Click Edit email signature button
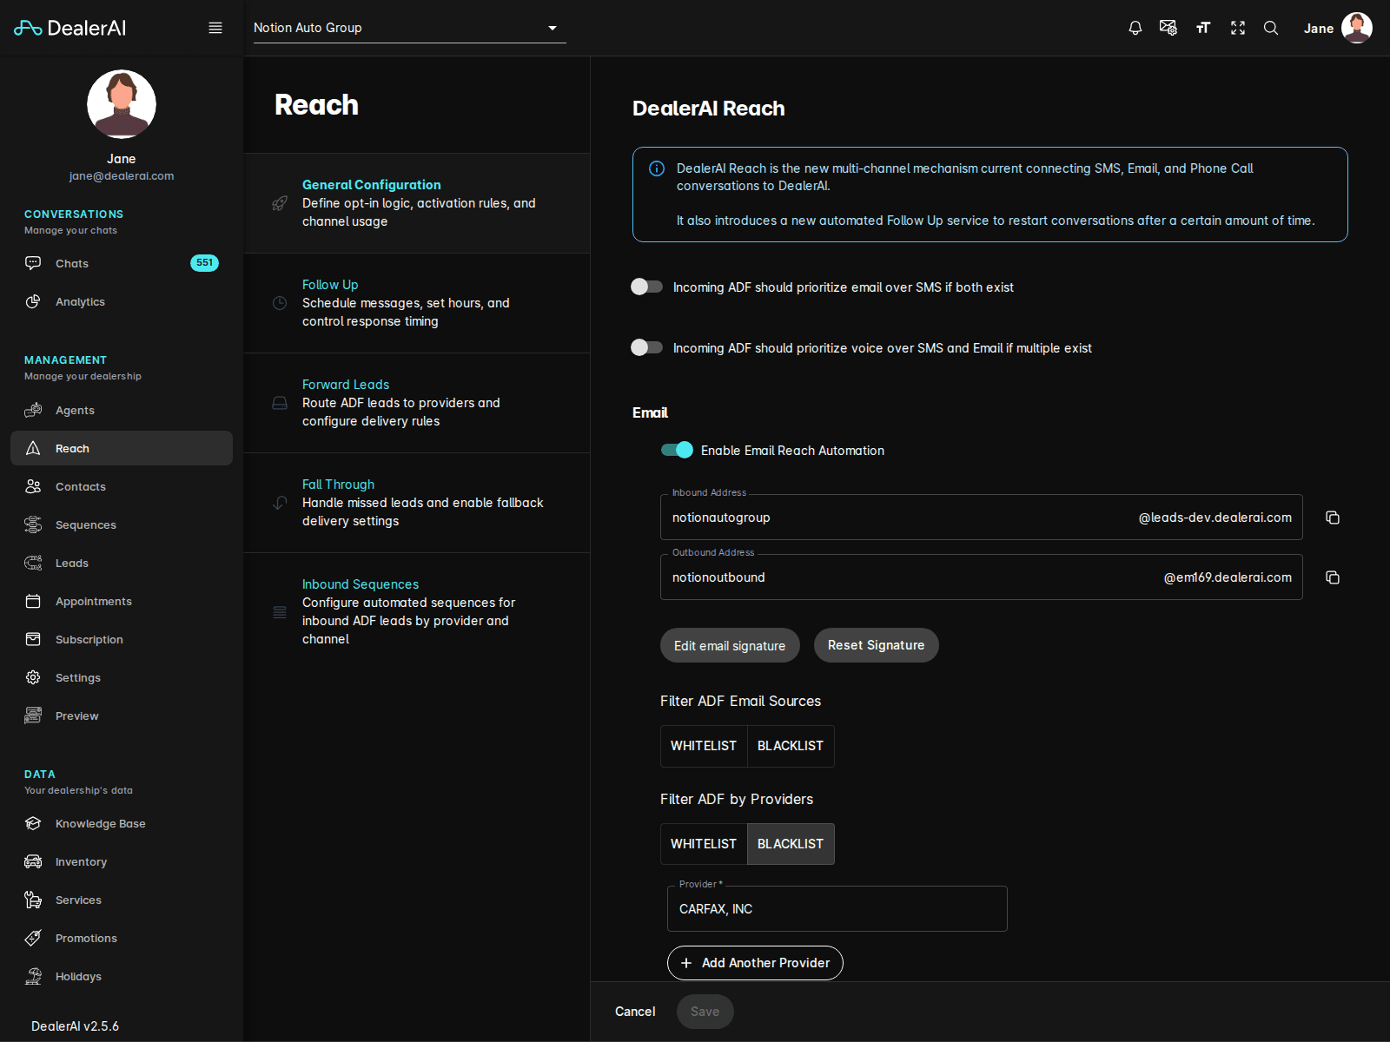The height and width of the screenshot is (1042, 1390). [730, 645]
